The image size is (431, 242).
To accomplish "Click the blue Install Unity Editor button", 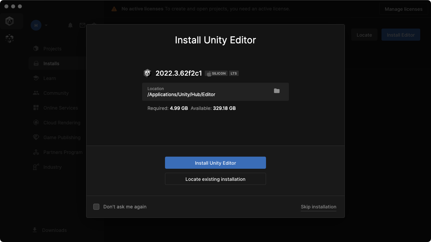I will pos(215,163).
